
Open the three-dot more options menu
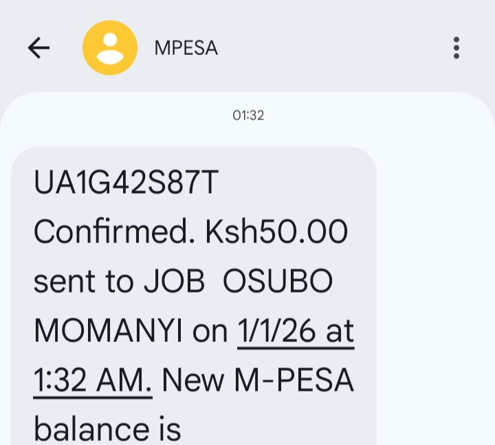point(456,47)
